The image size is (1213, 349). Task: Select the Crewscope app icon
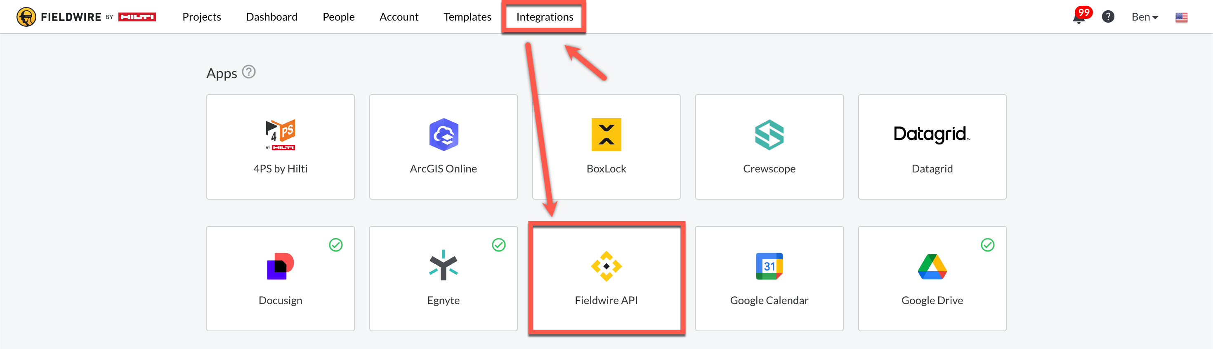pyautogui.click(x=769, y=135)
